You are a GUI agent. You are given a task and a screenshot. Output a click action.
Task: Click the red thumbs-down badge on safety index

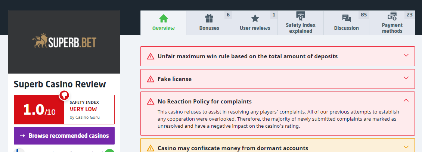tap(64, 95)
